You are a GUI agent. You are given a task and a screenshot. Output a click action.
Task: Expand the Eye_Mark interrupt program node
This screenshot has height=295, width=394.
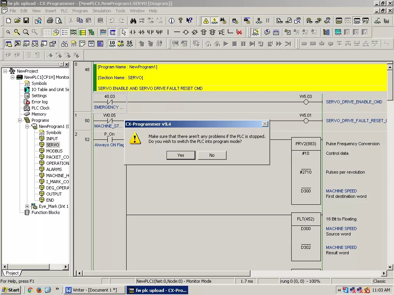(x=27, y=206)
